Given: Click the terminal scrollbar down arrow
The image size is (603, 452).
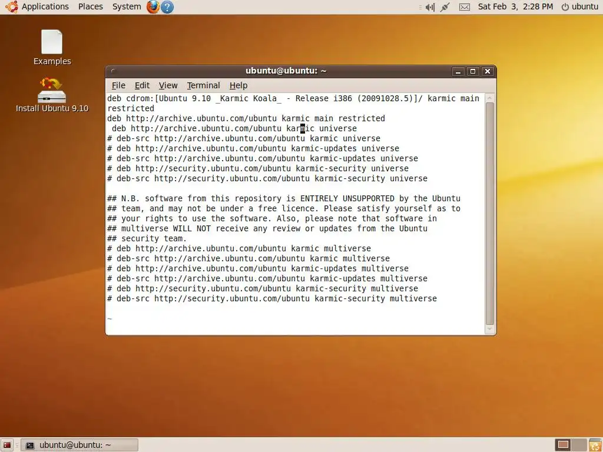Looking at the screenshot, I should [489, 329].
